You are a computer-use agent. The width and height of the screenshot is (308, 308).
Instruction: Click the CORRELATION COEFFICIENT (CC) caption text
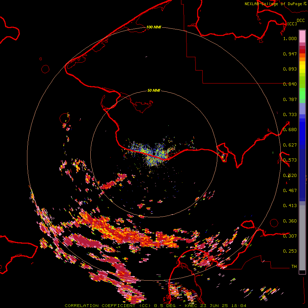108,306
